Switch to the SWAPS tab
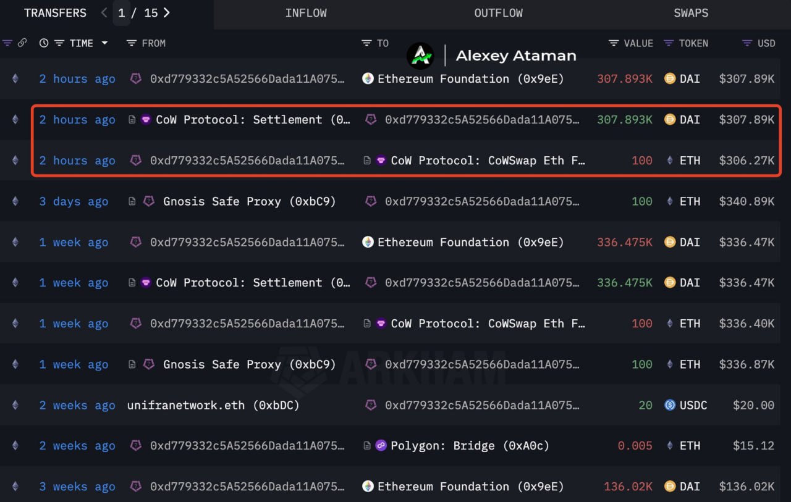Screen dimensions: 791x502 pos(691,13)
